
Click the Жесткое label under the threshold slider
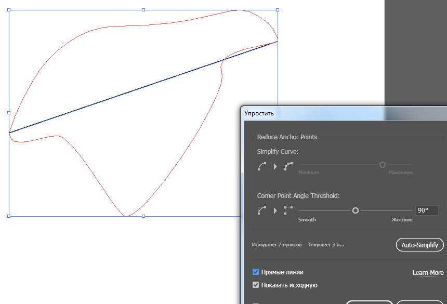click(x=402, y=220)
